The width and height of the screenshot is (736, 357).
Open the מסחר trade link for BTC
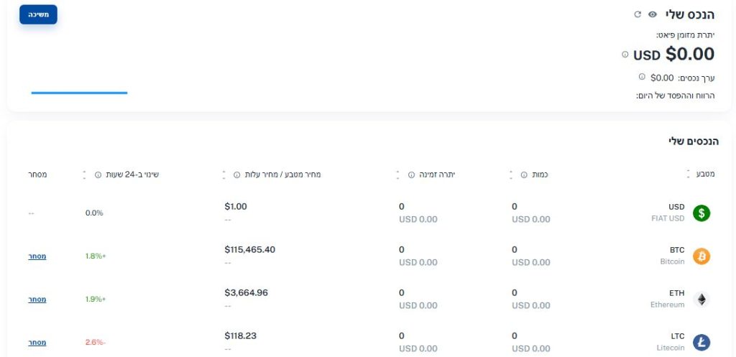37,256
